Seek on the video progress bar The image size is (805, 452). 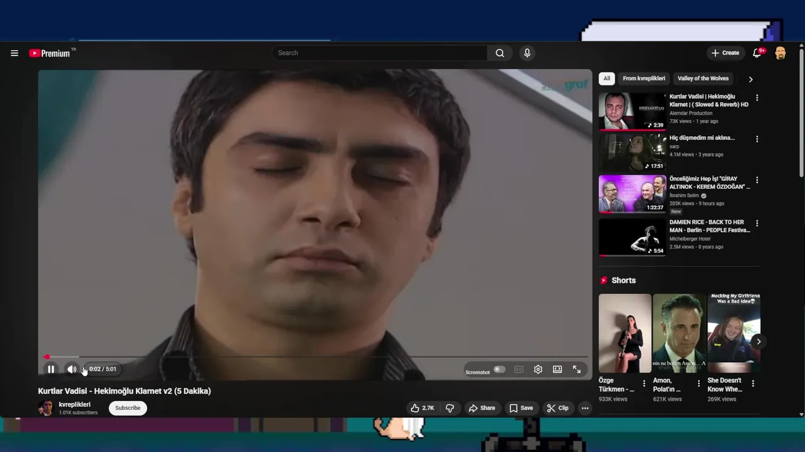(315, 357)
